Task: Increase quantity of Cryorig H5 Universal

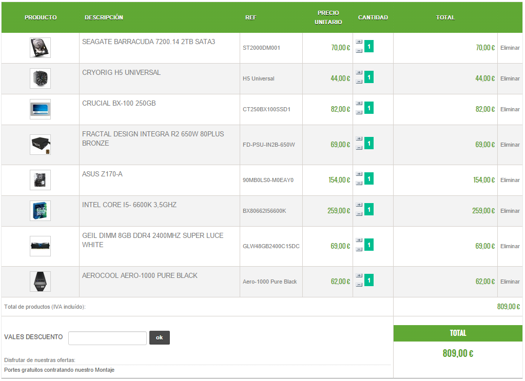Action: (x=359, y=73)
